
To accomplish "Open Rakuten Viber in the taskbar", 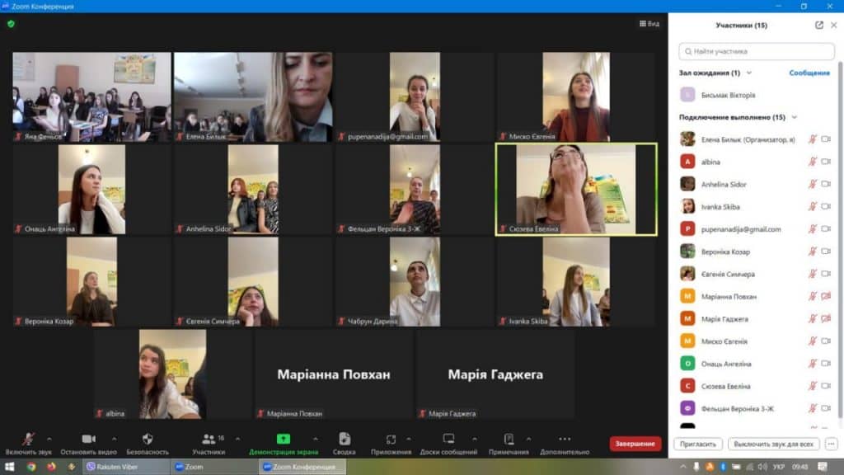I will tap(124, 467).
